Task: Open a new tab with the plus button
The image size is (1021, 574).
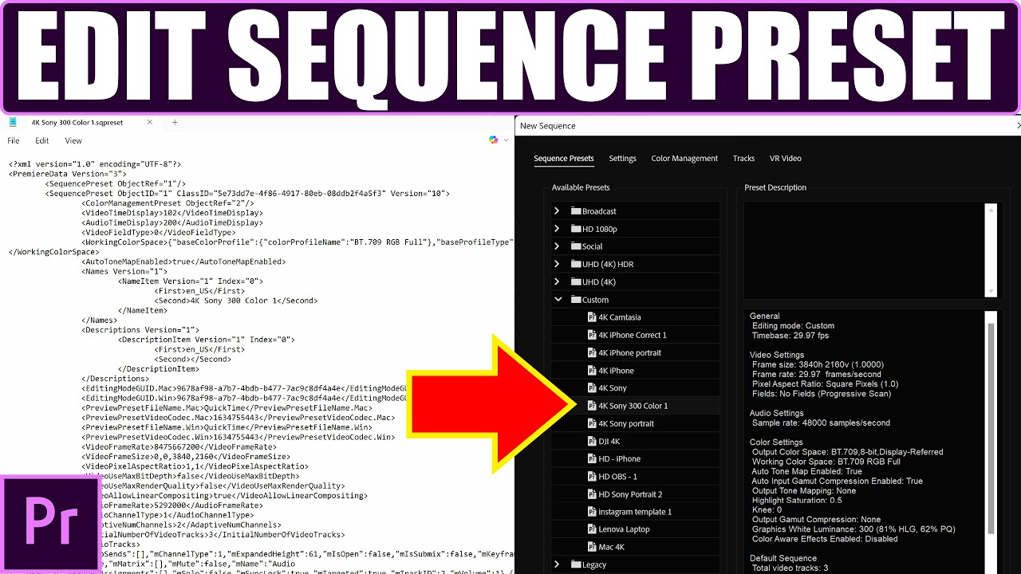Action: click(174, 123)
